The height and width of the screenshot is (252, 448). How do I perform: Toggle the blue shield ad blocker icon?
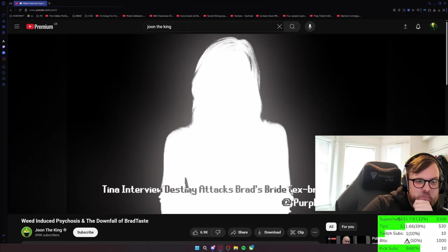(408, 10)
